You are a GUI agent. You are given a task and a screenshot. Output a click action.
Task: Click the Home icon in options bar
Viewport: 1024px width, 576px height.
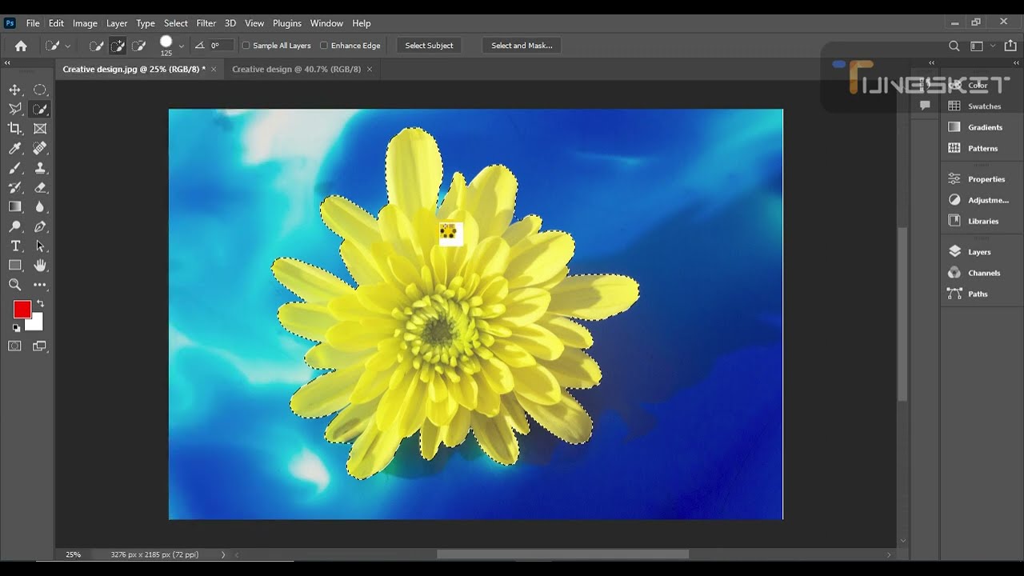21,46
